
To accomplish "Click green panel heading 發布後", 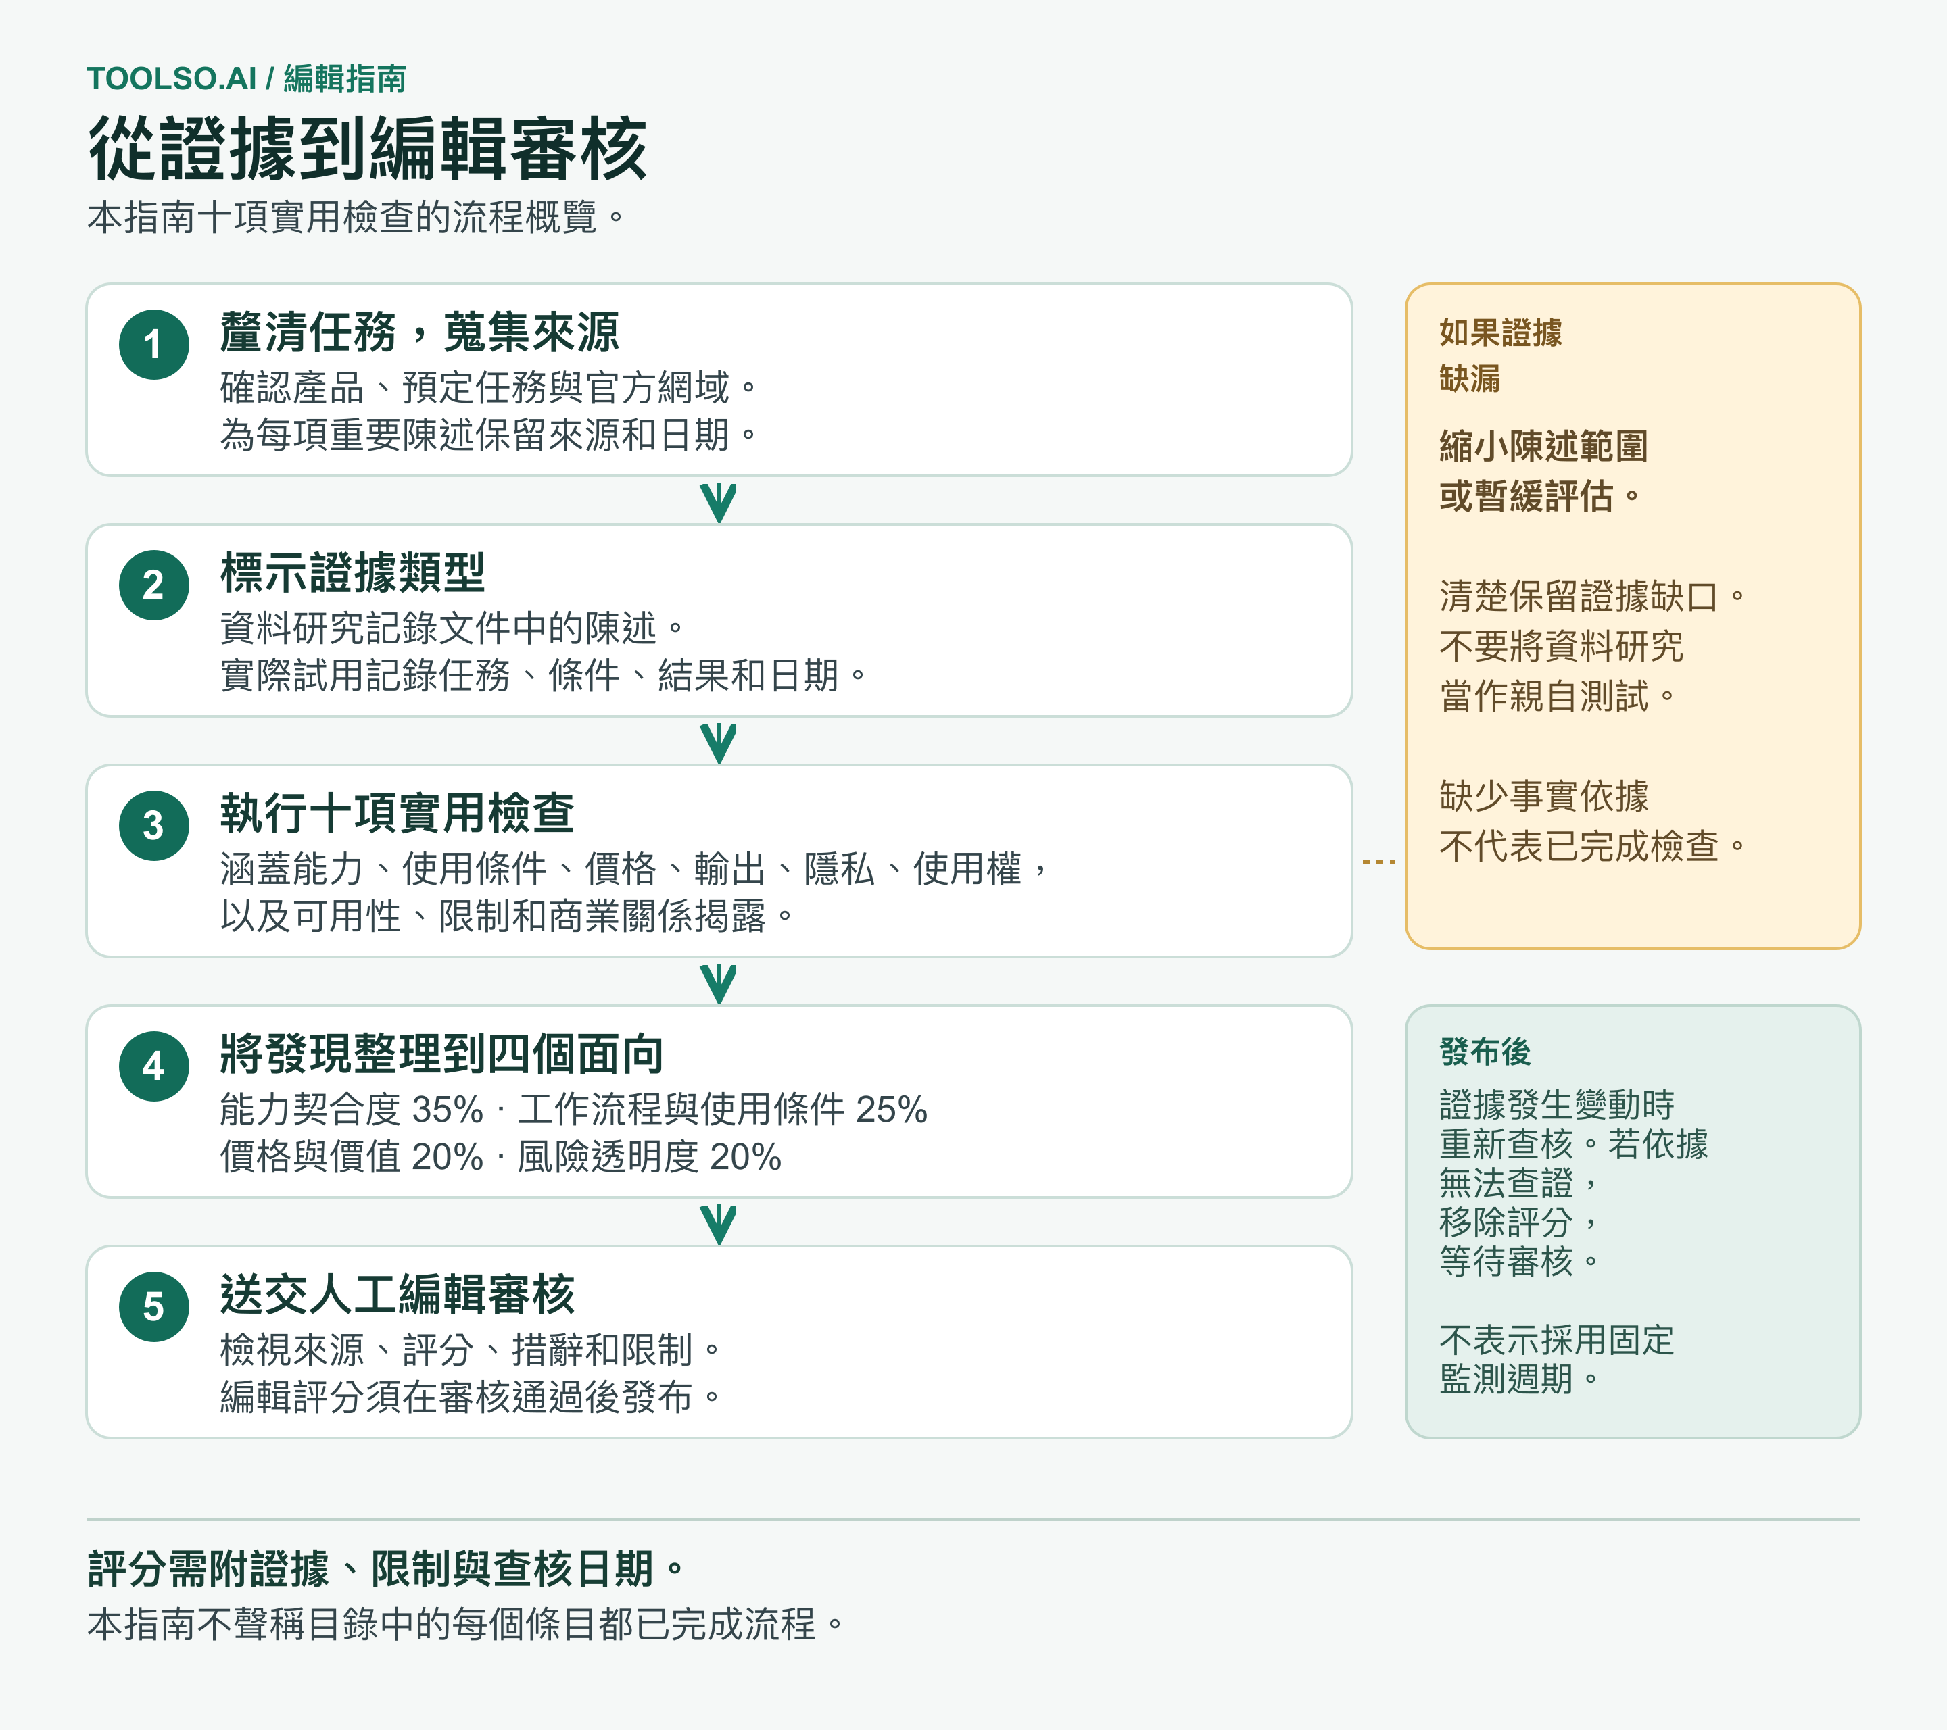I will click(x=1485, y=1052).
